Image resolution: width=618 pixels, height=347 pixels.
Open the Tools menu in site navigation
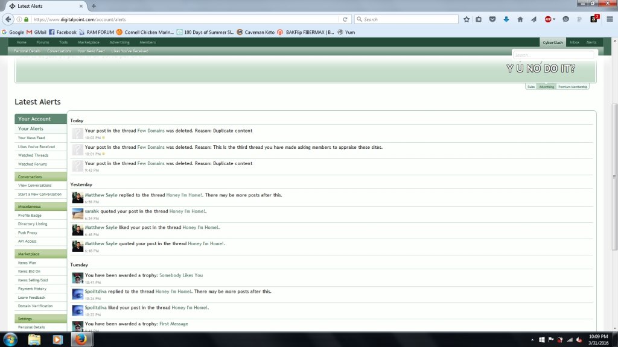(x=63, y=42)
